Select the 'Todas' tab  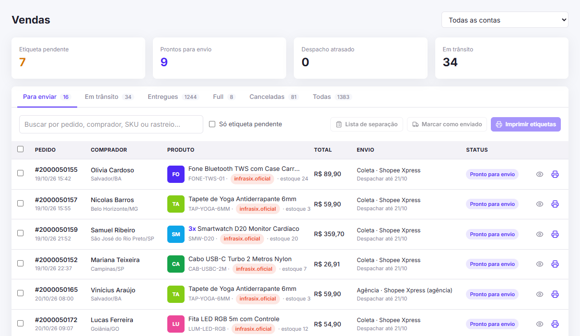pos(332,97)
